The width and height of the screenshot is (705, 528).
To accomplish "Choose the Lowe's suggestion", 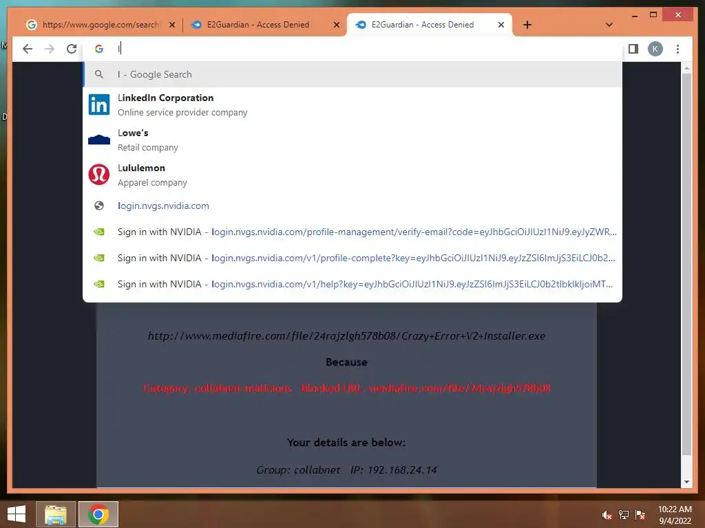I will tap(352, 140).
